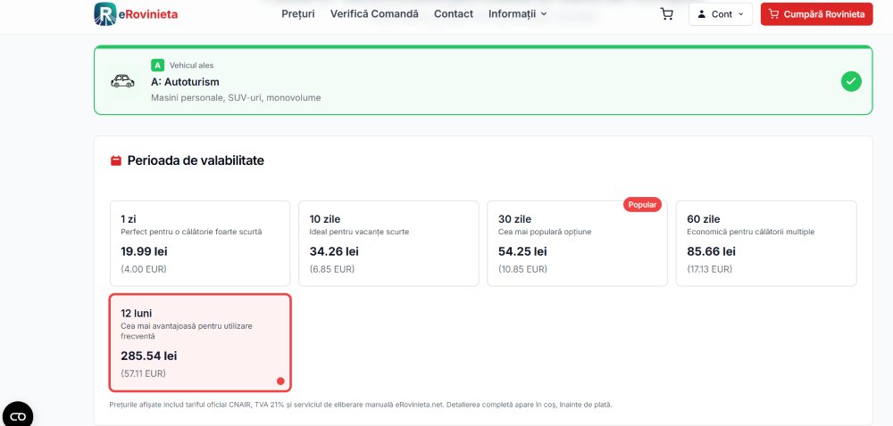893x426 pixels.
Task: Choose the 30 zile popular option
Action: click(x=577, y=243)
